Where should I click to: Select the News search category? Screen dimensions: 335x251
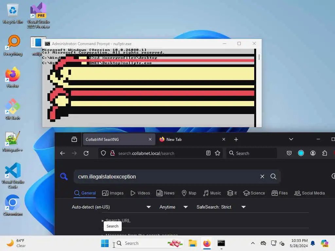(x=165, y=193)
